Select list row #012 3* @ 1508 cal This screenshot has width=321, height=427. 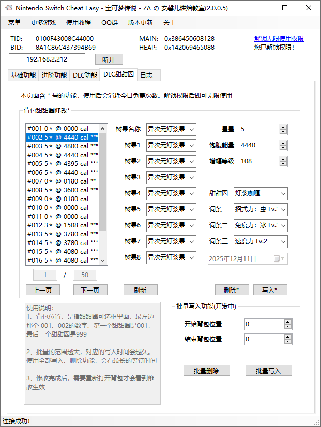click(x=63, y=225)
